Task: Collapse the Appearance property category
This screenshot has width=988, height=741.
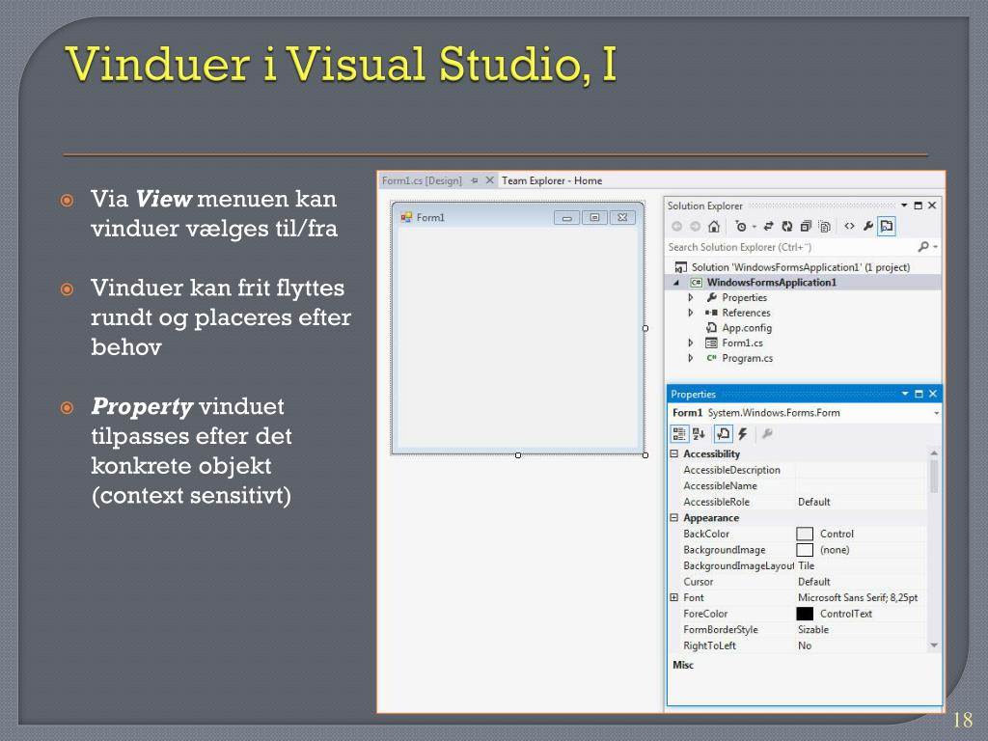Action: (674, 518)
